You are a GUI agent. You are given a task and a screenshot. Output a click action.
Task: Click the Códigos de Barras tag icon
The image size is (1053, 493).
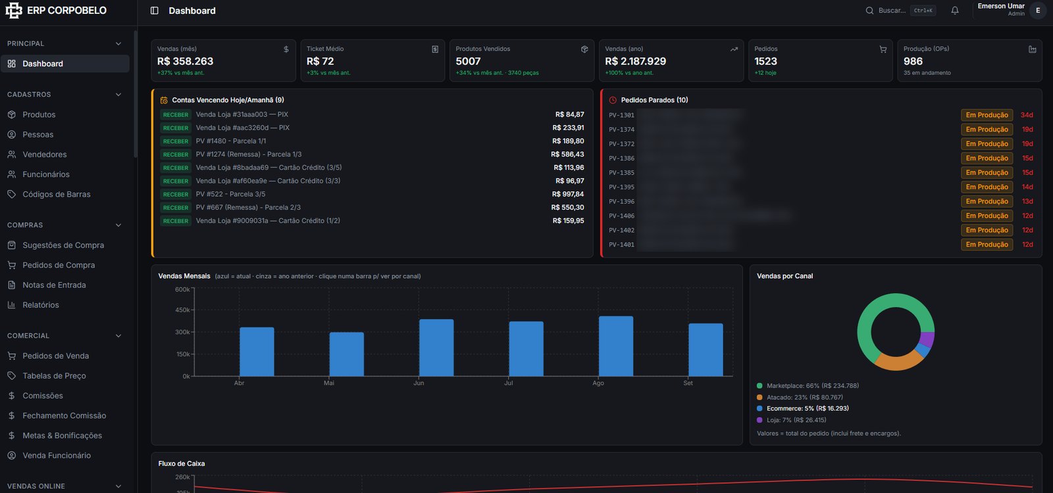click(x=12, y=194)
